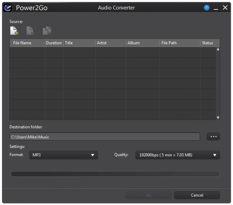Sort by the Album column header
This screenshot has height=205, width=233.
143,43
